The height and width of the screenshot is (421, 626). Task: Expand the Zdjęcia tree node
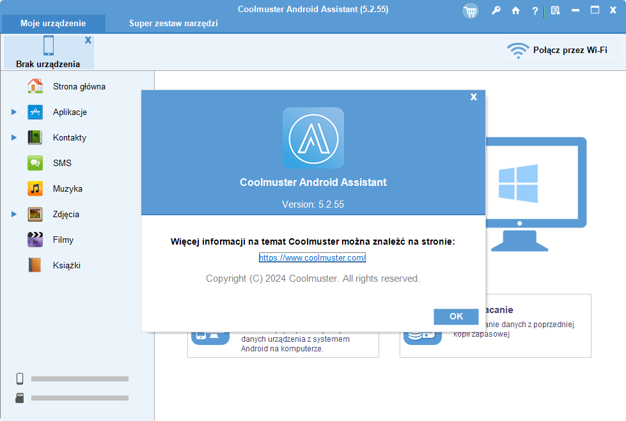[x=14, y=214]
